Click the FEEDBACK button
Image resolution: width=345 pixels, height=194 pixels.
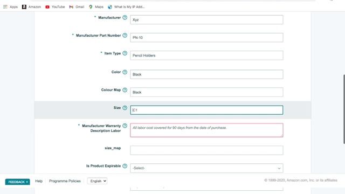click(x=18, y=182)
